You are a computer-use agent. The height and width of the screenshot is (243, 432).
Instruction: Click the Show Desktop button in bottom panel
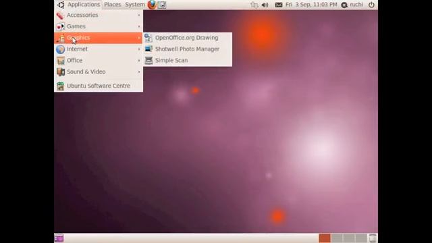coord(59,238)
